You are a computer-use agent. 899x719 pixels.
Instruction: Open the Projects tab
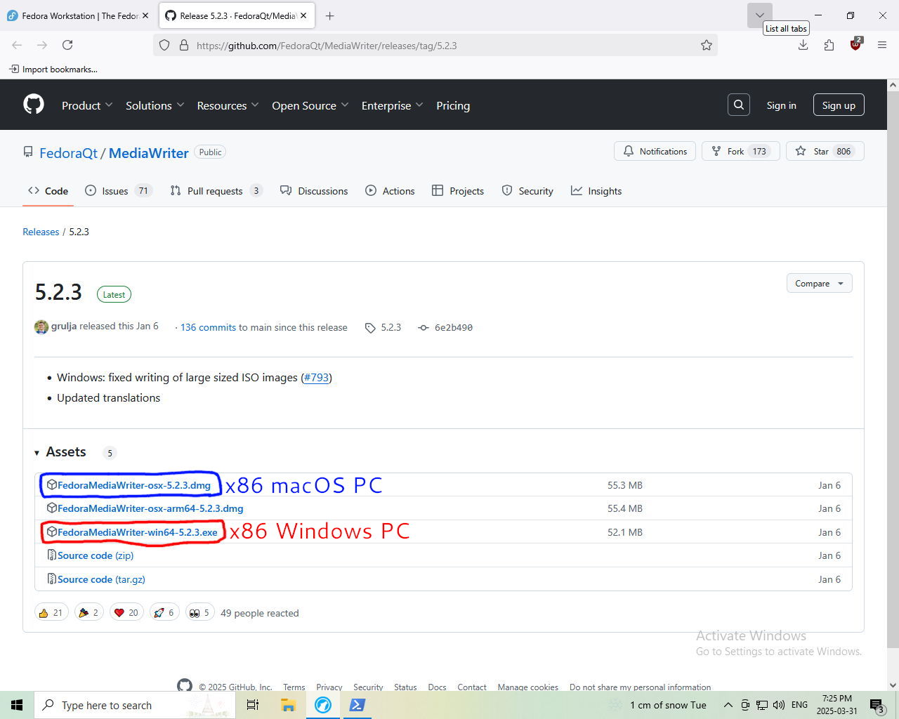458,191
